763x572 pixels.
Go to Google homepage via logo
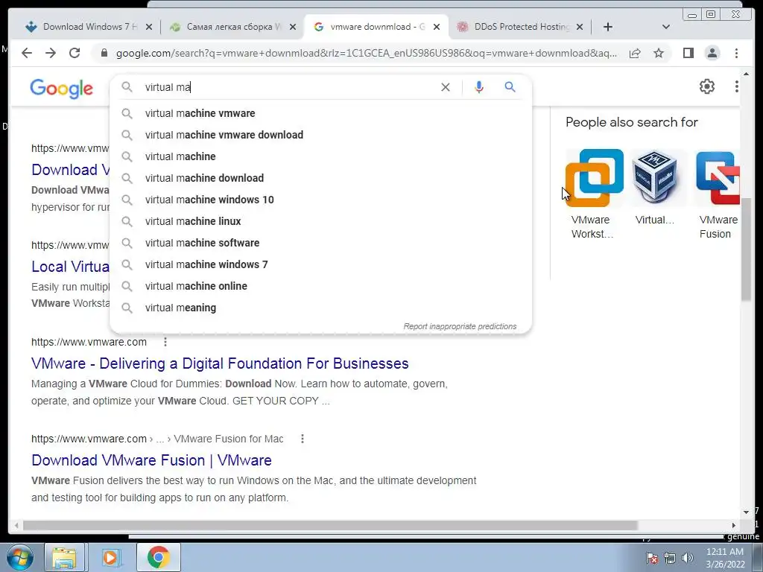tap(61, 89)
